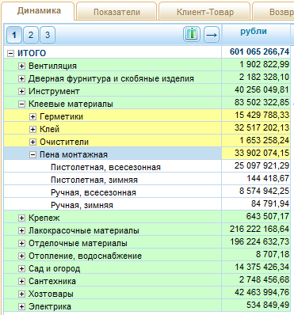
Task: Collapse the ИТОГО root row
Action: point(10,53)
